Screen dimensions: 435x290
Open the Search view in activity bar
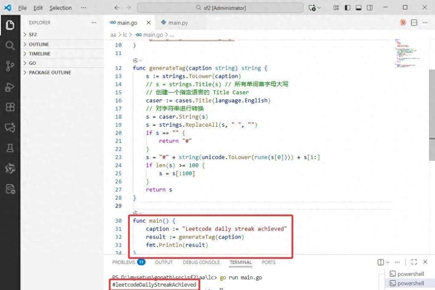10,46
